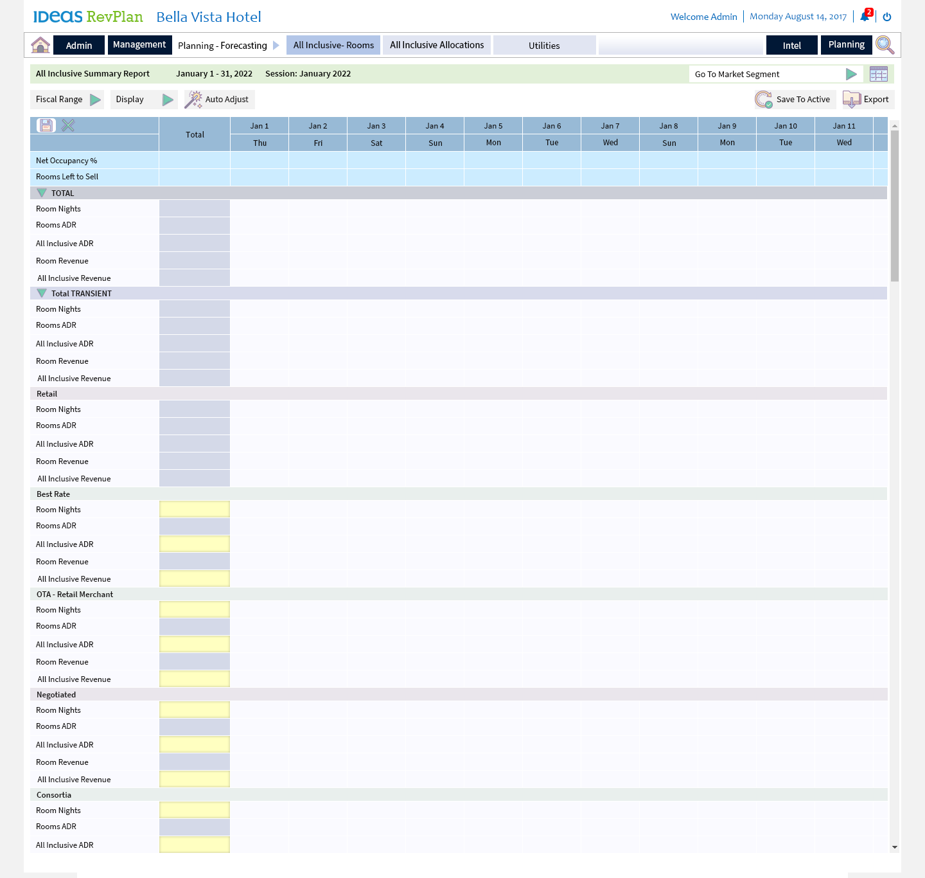
Task: Open the notifications bell icon
Action: [865, 17]
